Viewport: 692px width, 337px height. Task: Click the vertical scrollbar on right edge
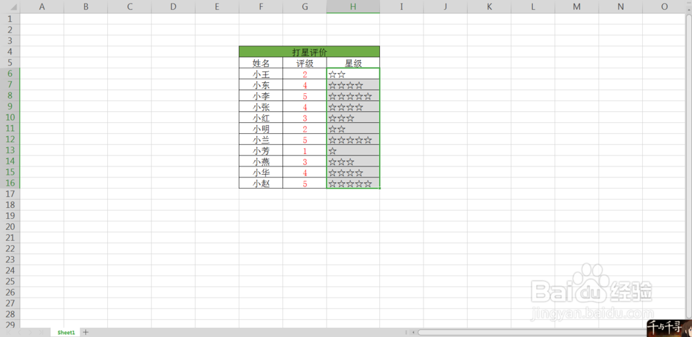click(689, 165)
